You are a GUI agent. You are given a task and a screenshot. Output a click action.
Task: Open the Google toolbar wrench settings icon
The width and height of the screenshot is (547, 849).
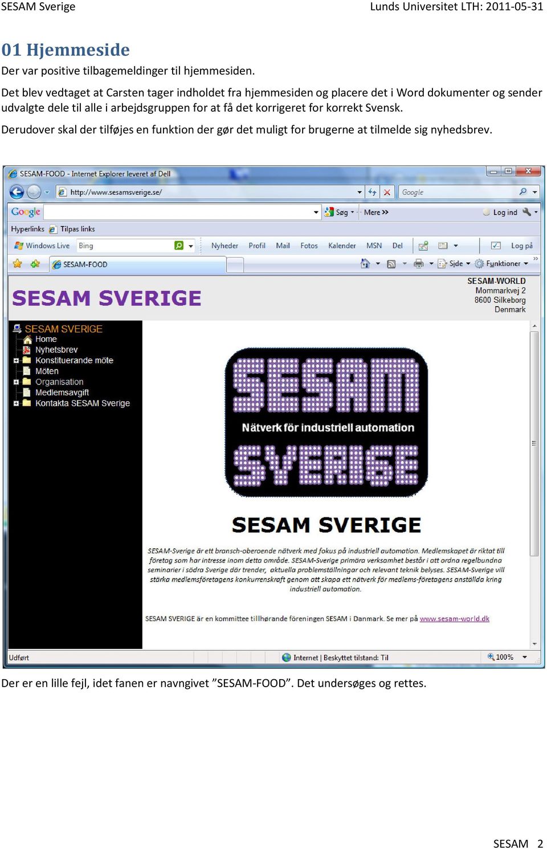pos(526,212)
